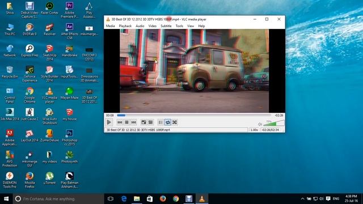Select the Razer Cortex desktop icon
Viewport: 363px width, 204px height.
coord(49,8)
